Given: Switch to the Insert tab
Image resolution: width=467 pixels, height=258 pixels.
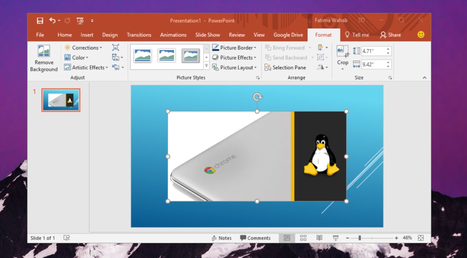Looking at the screenshot, I should tap(87, 35).
